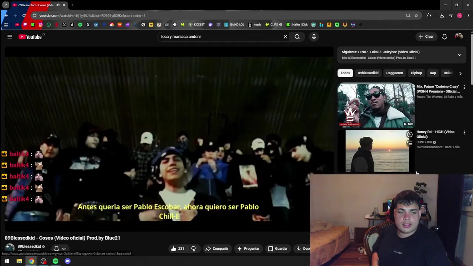The height and width of the screenshot is (266, 473).
Task: Clear the search box with the X
Action: [x=285, y=37]
